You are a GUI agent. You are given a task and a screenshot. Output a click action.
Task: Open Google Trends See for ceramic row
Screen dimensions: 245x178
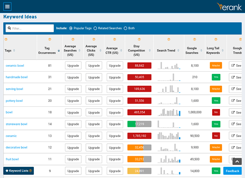pos(236,136)
